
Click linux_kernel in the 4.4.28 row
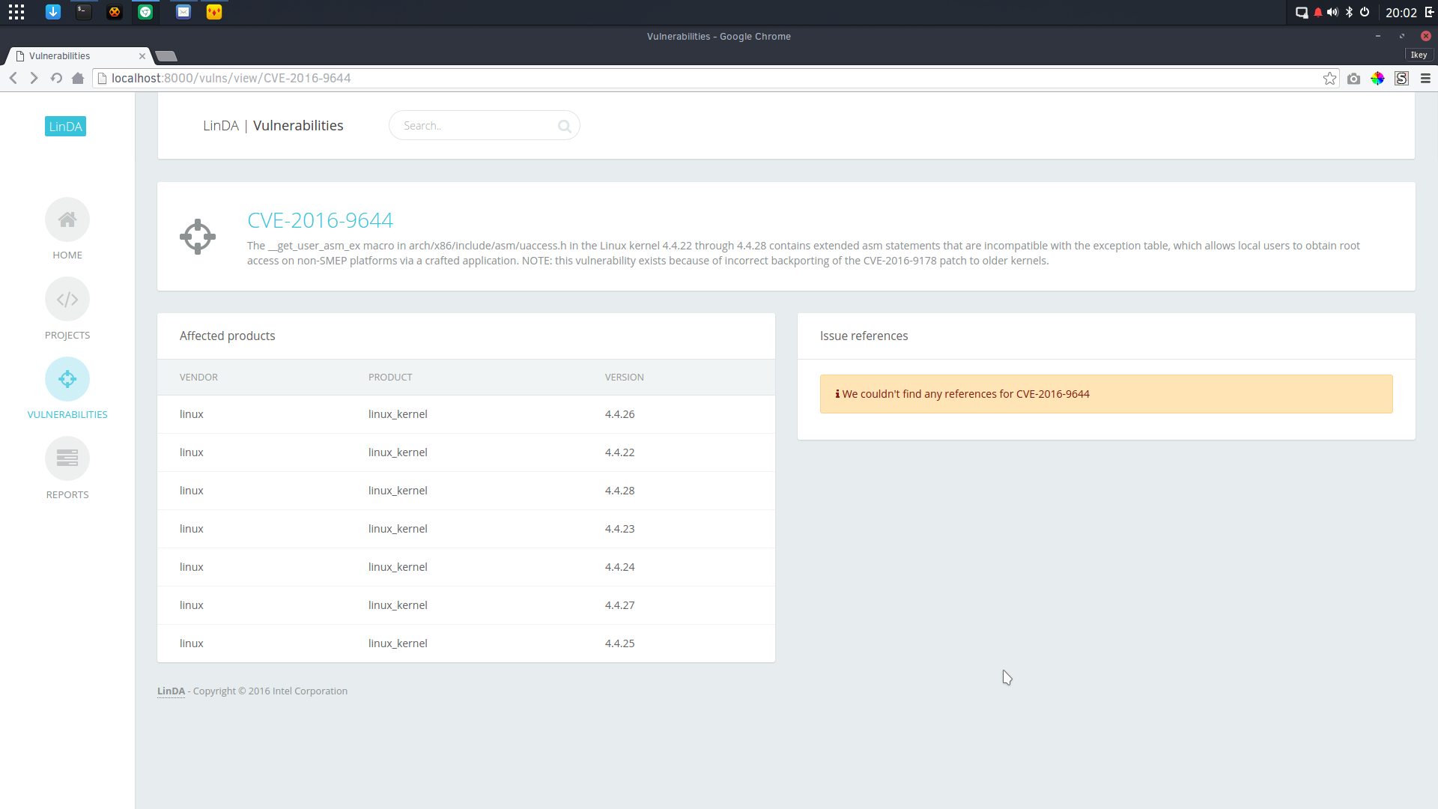pos(398,491)
